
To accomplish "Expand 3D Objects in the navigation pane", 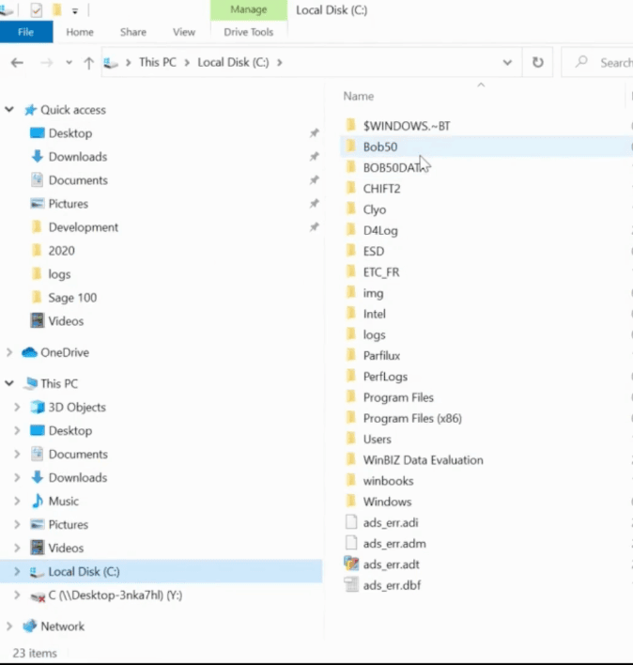I will [17, 407].
